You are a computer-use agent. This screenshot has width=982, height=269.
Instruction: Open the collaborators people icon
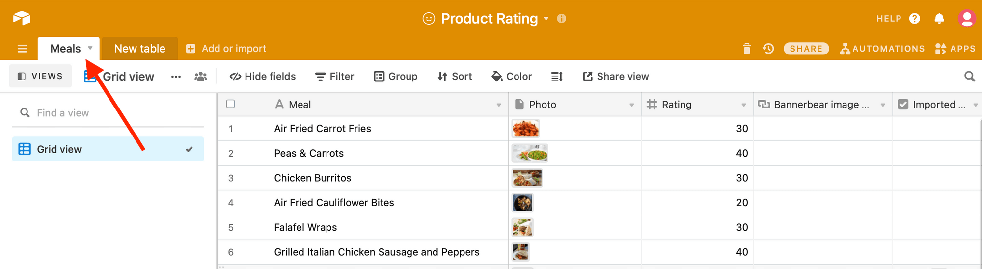click(200, 77)
